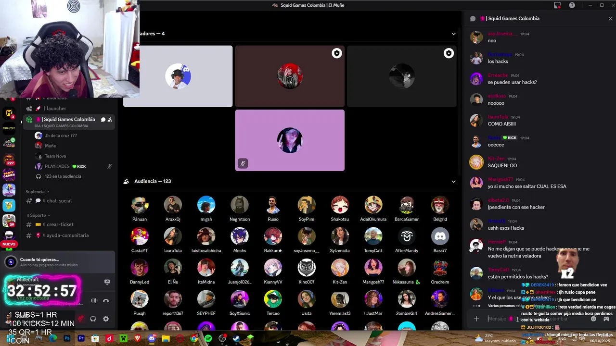Open chat icon beside Squid Games Colombia channel
616x346 pixels.
tap(103, 120)
